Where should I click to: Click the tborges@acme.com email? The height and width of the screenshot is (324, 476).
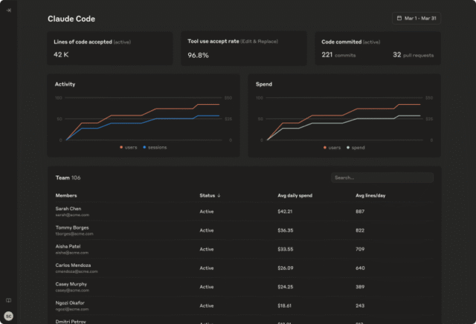click(74, 234)
